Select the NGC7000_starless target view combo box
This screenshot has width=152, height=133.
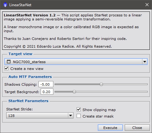[76, 62]
